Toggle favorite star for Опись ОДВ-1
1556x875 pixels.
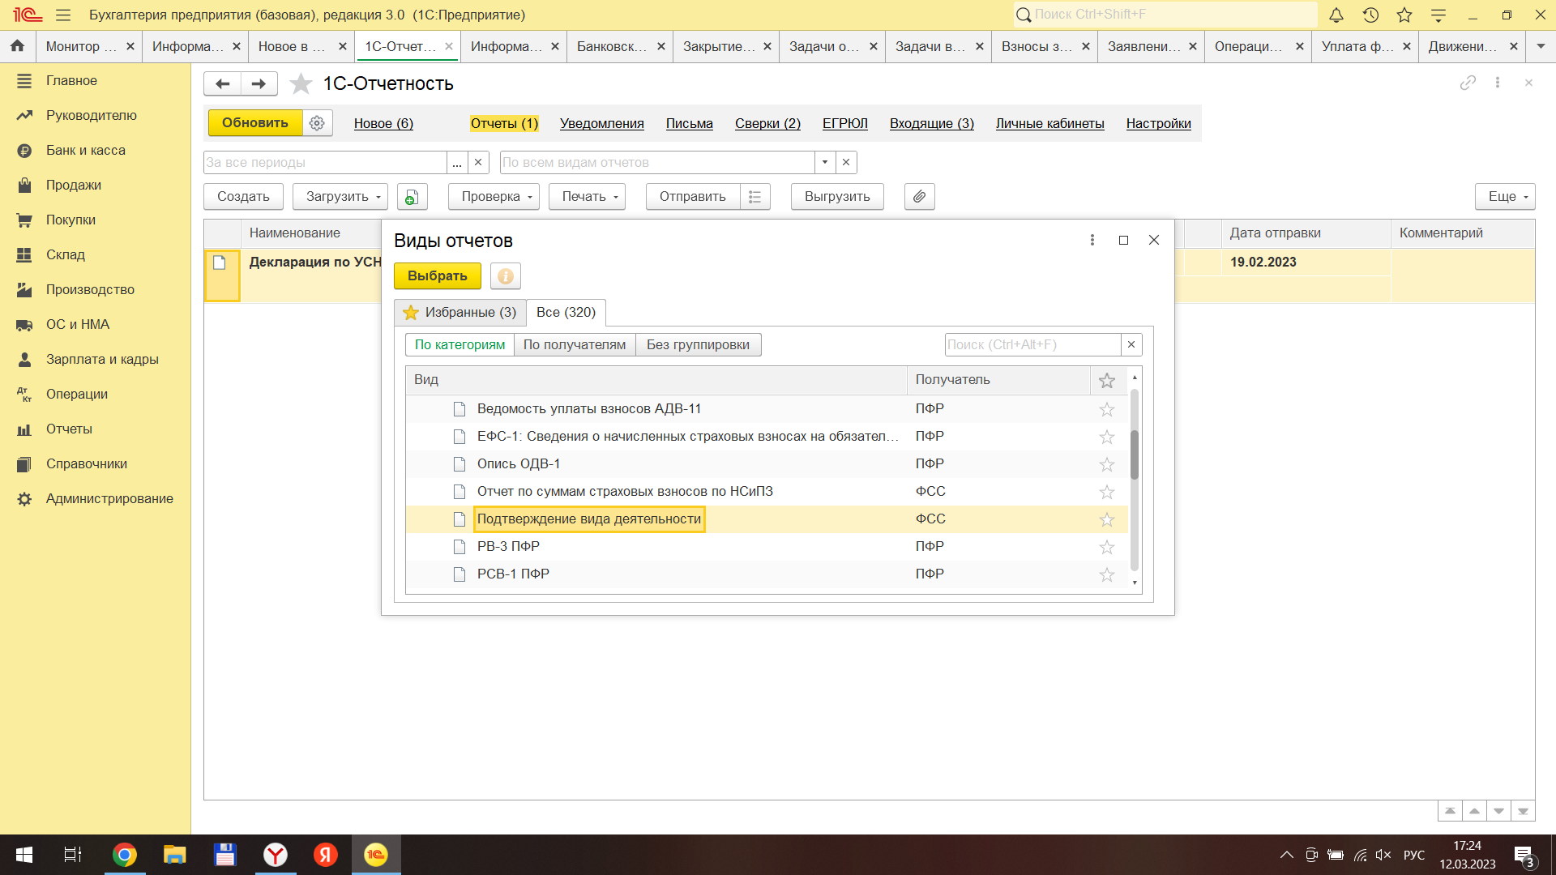point(1106,464)
